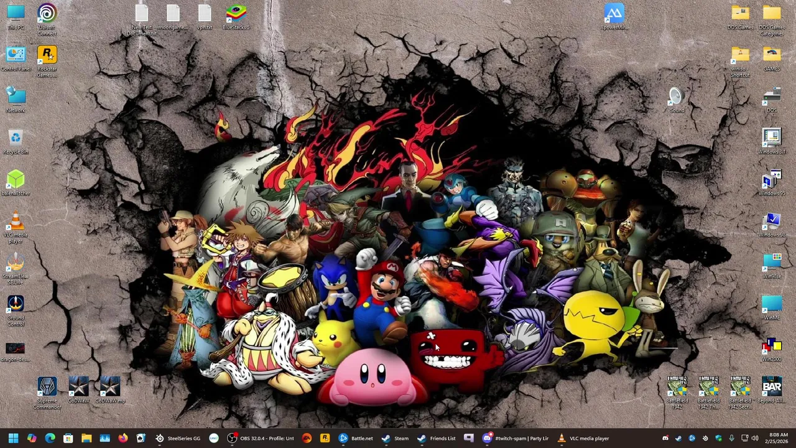Select the Win98se desktop icon
796x448 pixels.
(x=772, y=266)
